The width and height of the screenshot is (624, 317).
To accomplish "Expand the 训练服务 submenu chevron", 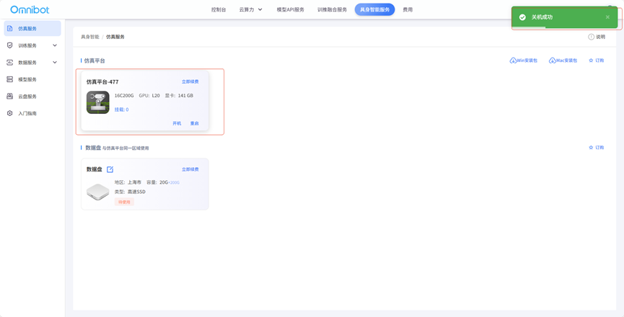I will (55, 45).
